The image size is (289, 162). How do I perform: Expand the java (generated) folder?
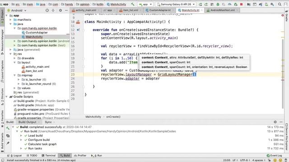[11, 49]
